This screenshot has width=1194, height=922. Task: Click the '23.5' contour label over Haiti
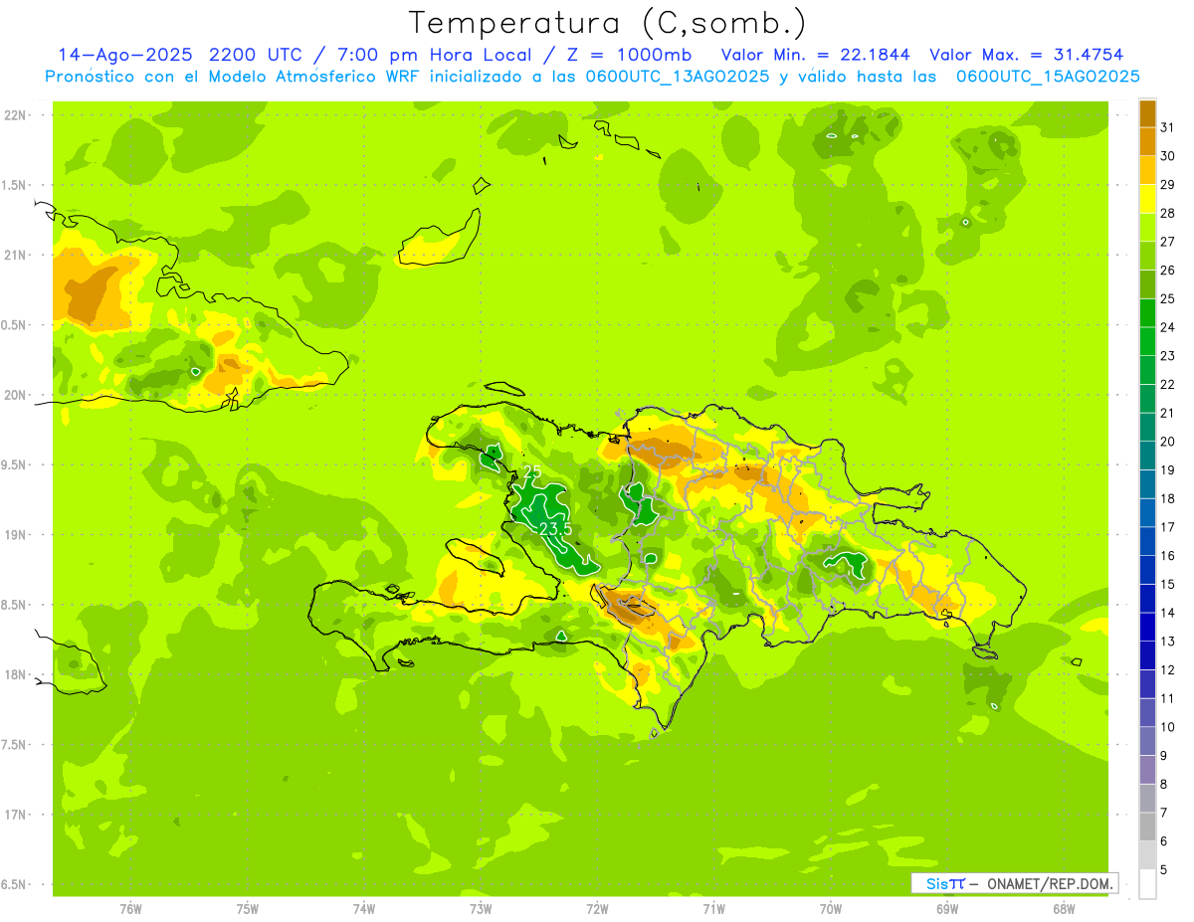(x=556, y=529)
